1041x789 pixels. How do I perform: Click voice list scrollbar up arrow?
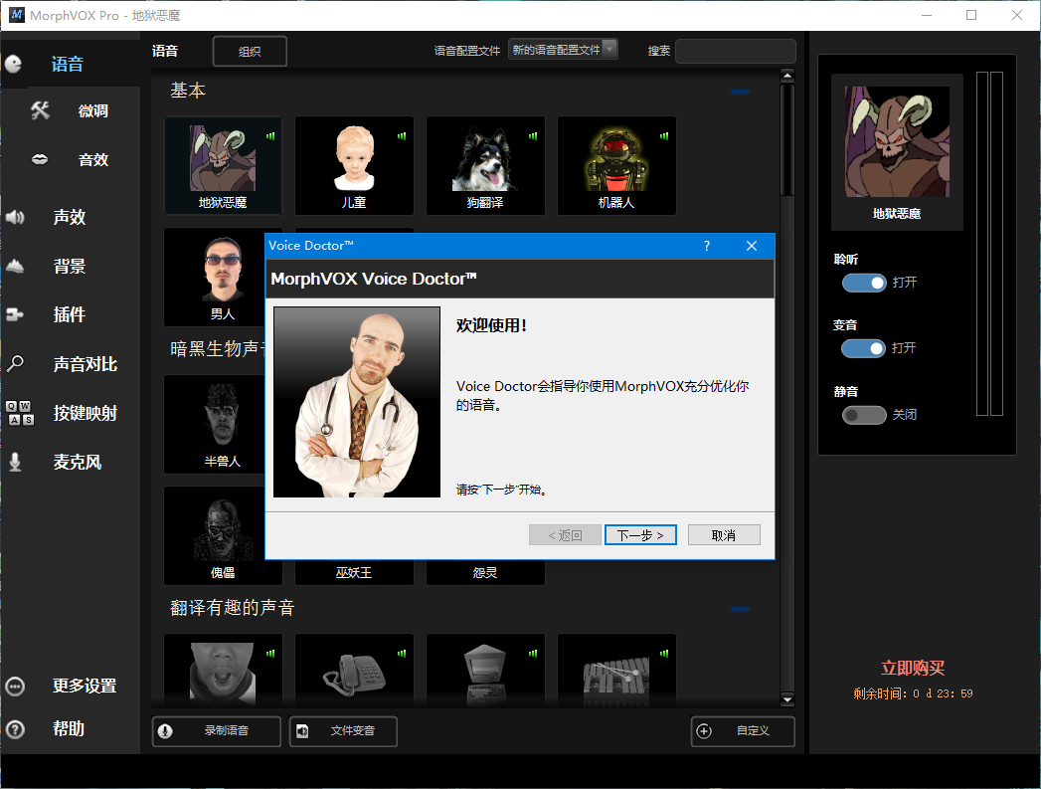click(787, 76)
